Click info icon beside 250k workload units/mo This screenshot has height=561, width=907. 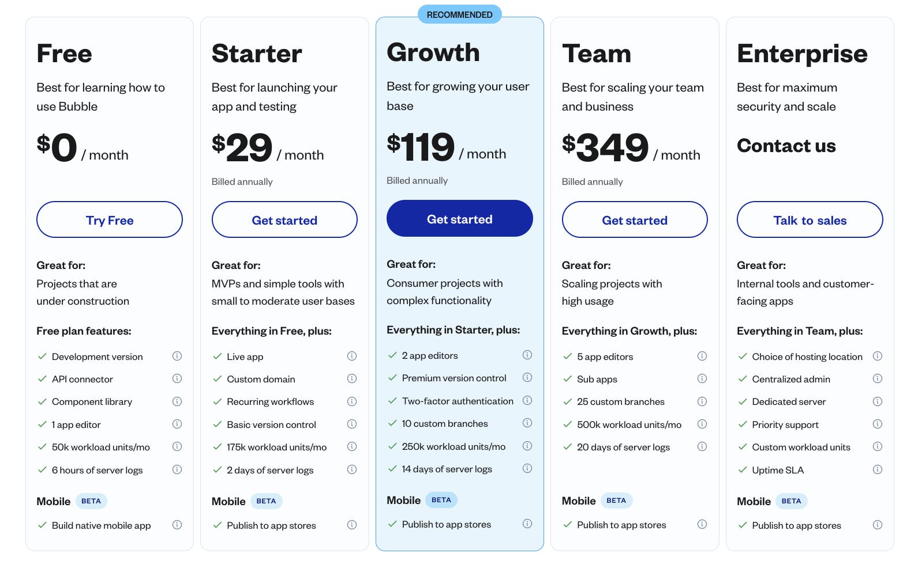point(527,446)
